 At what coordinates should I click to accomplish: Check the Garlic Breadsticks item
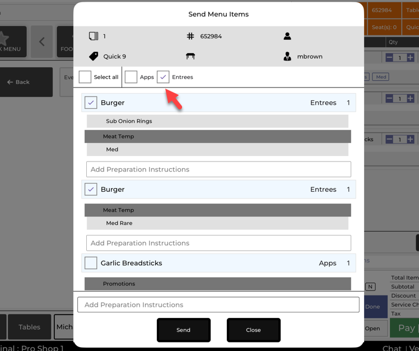91,263
